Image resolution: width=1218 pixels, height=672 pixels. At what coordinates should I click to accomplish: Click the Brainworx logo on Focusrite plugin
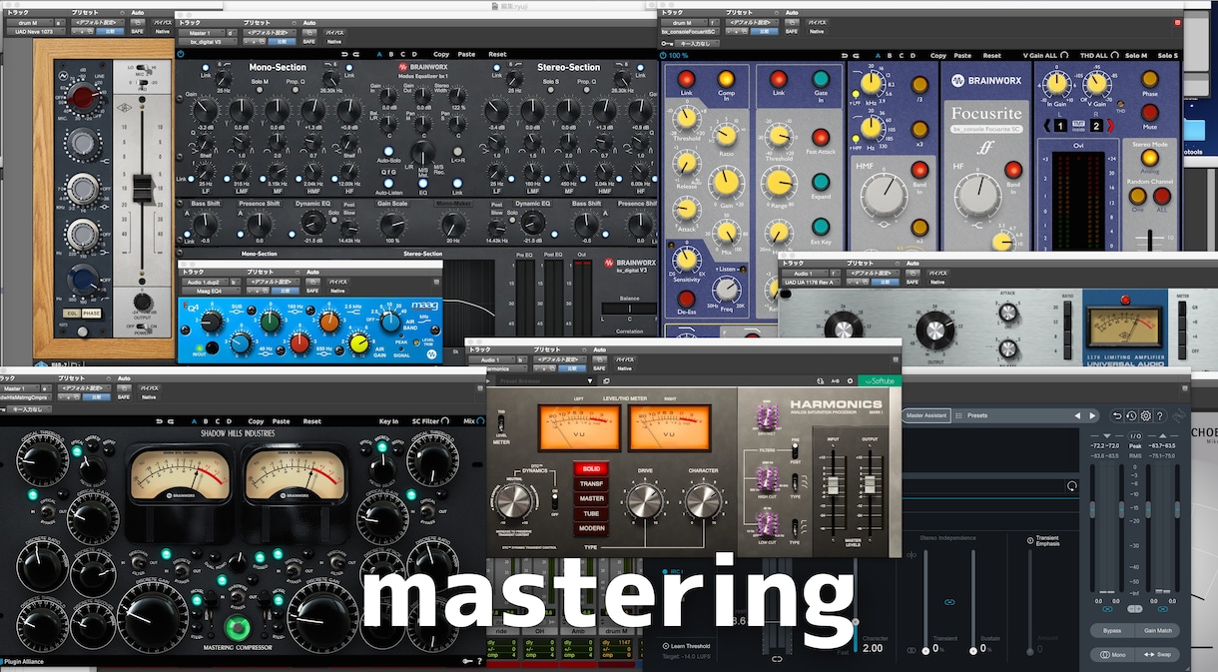[x=986, y=82]
